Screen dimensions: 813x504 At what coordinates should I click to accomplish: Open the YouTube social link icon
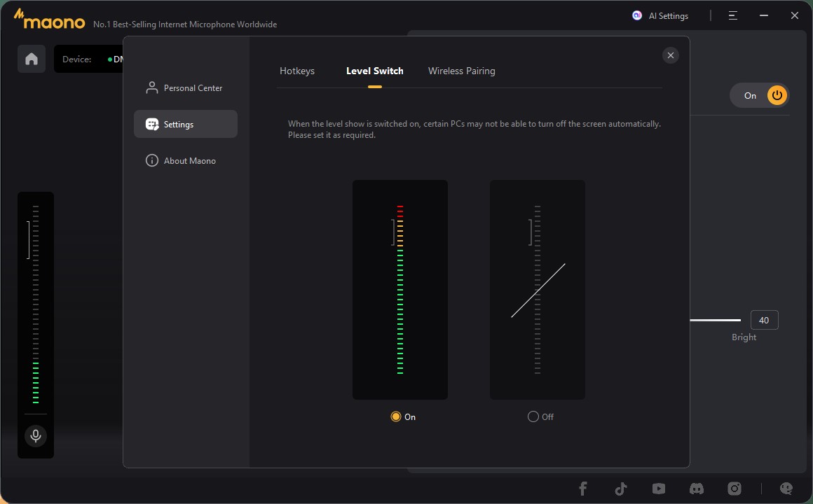click(x=658, y=489)
